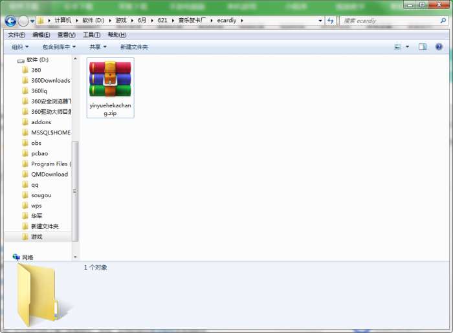Select the sougou folder in tree
This screenshot has height=333, width=453.
(41, 195)
